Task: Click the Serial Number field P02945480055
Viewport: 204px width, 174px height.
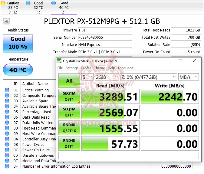Action: click(x=105, y=38)
